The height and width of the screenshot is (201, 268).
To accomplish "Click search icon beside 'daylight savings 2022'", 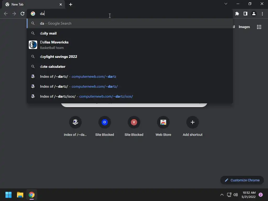I will 33,57.
